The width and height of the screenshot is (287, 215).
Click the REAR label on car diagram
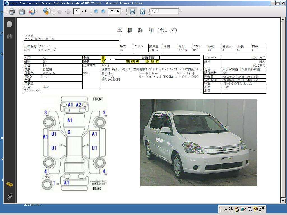coord(97,188)
